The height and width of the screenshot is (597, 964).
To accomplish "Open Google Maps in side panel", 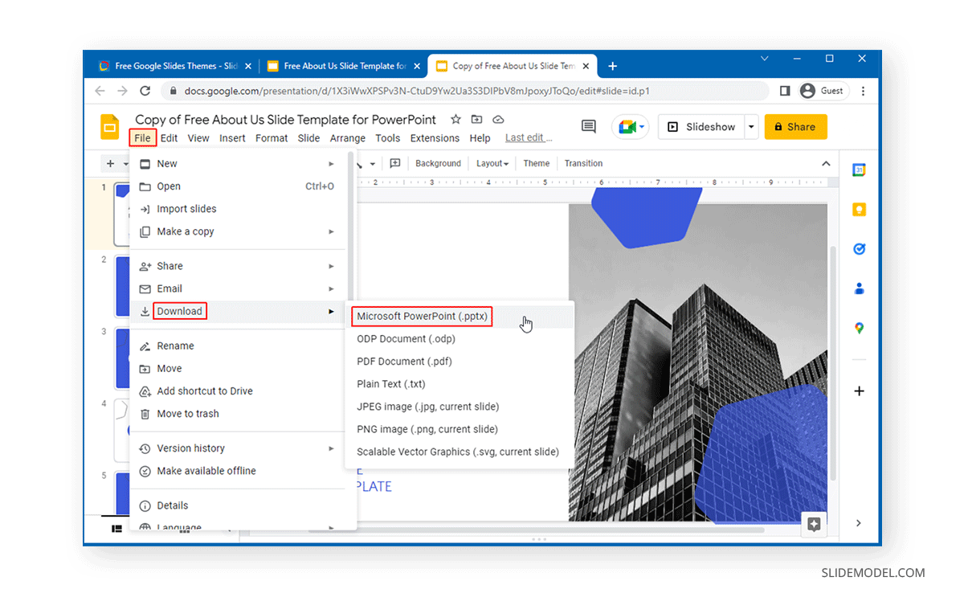I will tap(859, 328).
